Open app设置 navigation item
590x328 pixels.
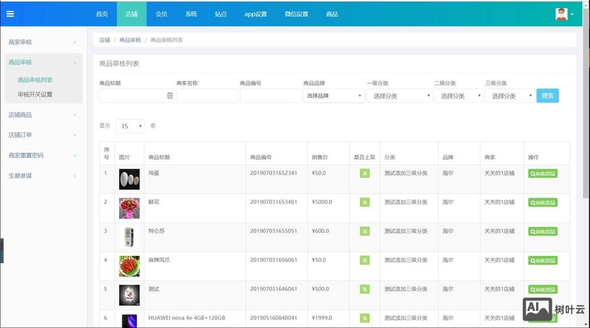point(255,14)
